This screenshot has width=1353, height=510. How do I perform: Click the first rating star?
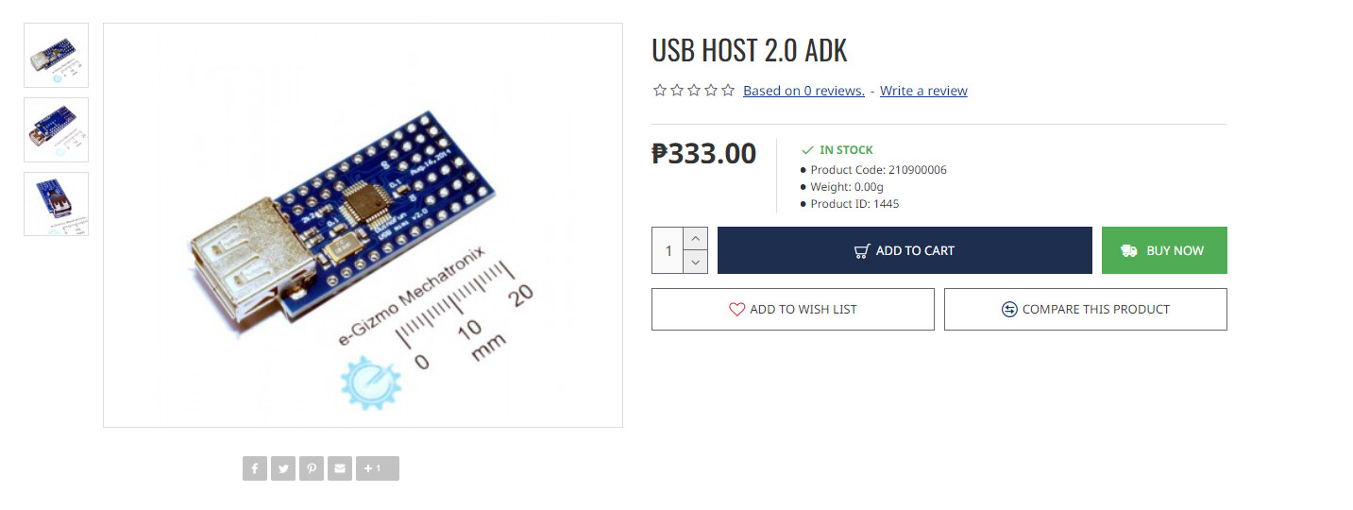click(x=660, y=91)
